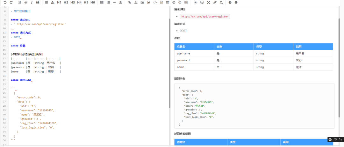This screenshot has height=147, width=344.
Task: Insert date/time with the clock icon
Action: [x=174, y=3]
